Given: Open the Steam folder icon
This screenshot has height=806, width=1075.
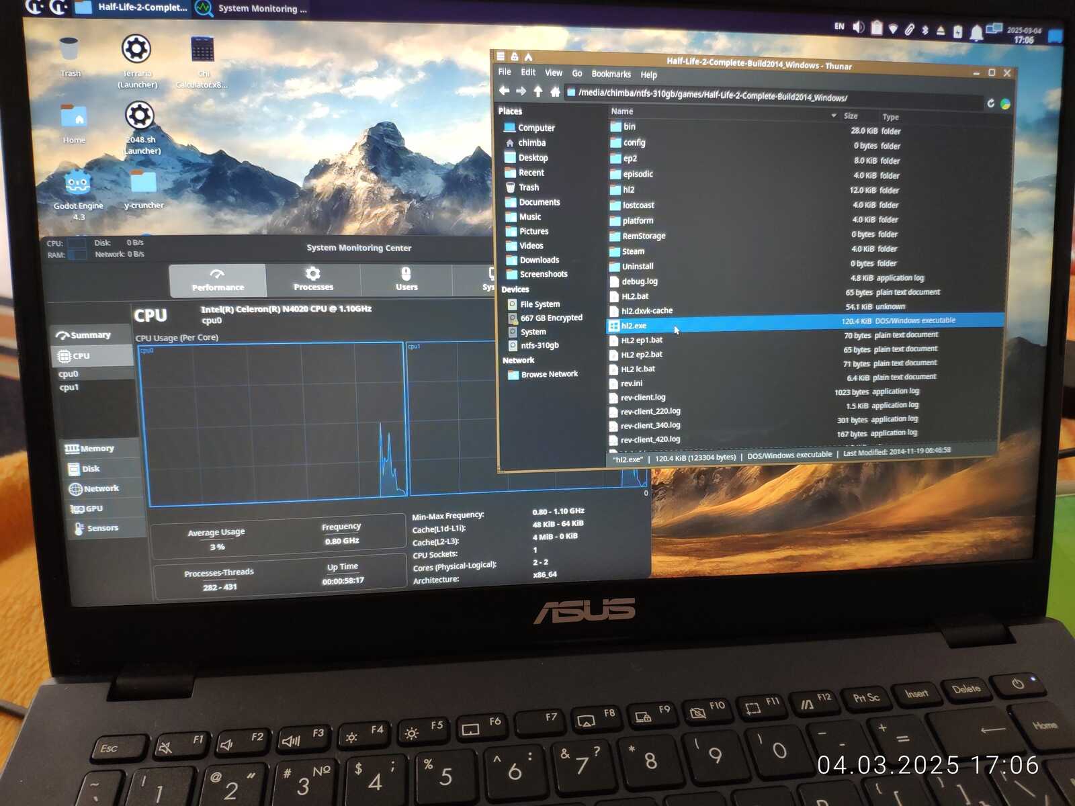Looking at the screenshot, I should point(615,251).
